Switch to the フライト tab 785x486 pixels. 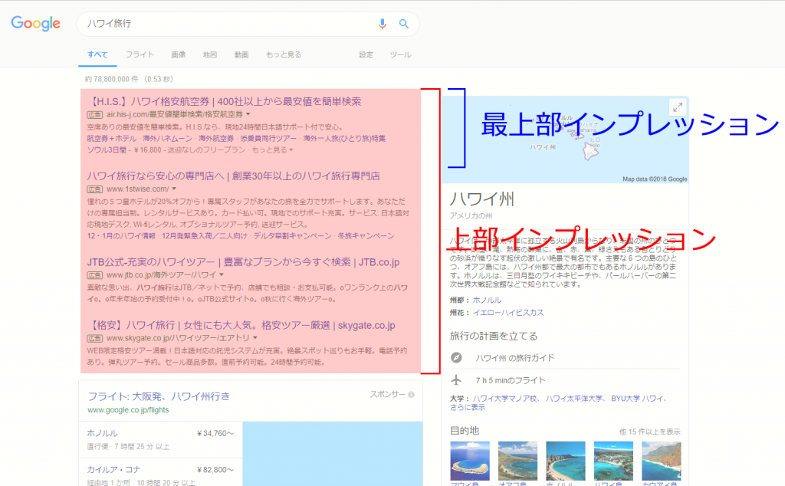tap(140, 54)
